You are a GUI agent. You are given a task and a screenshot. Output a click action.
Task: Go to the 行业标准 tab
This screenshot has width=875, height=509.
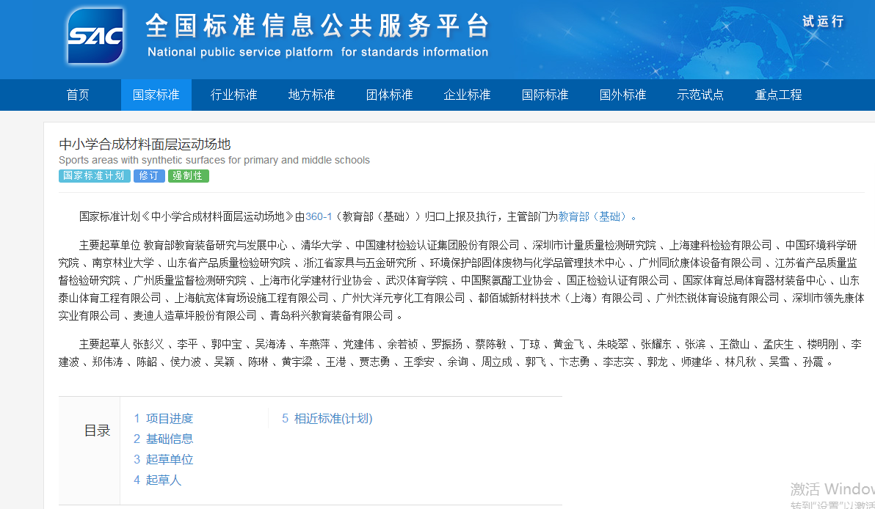tap(233, 95)
